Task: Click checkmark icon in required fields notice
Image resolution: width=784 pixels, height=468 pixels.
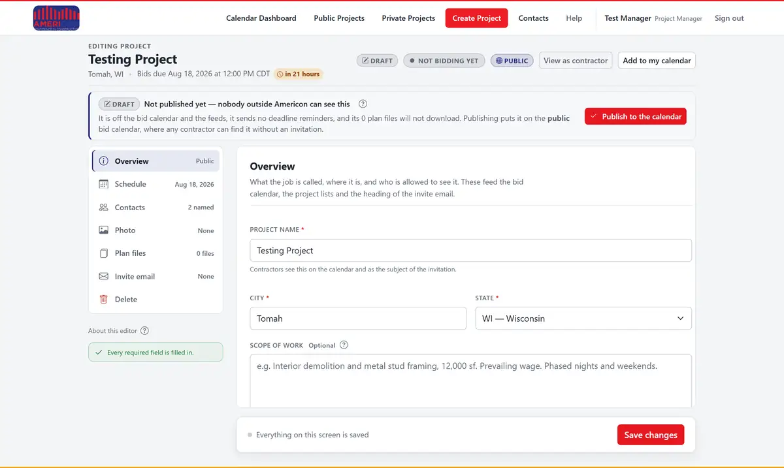Action: coord(99,352)
